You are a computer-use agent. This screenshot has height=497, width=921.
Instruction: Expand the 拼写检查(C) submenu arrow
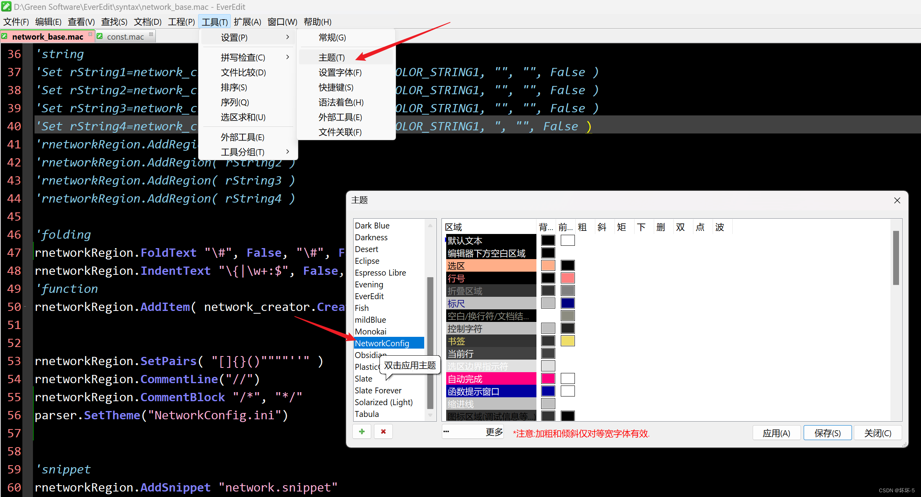pos(287,57)
